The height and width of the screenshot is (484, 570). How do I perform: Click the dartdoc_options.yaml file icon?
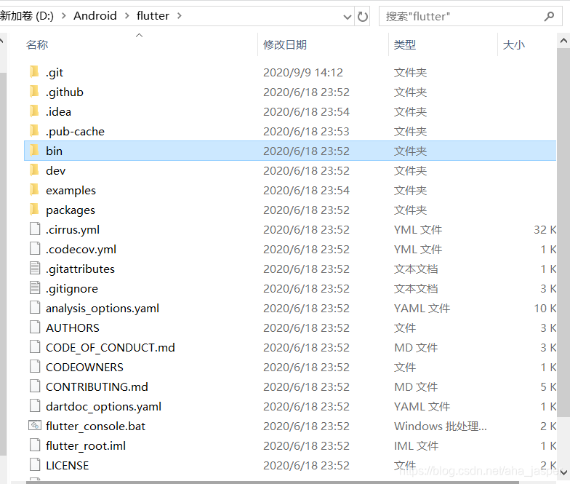35,406
